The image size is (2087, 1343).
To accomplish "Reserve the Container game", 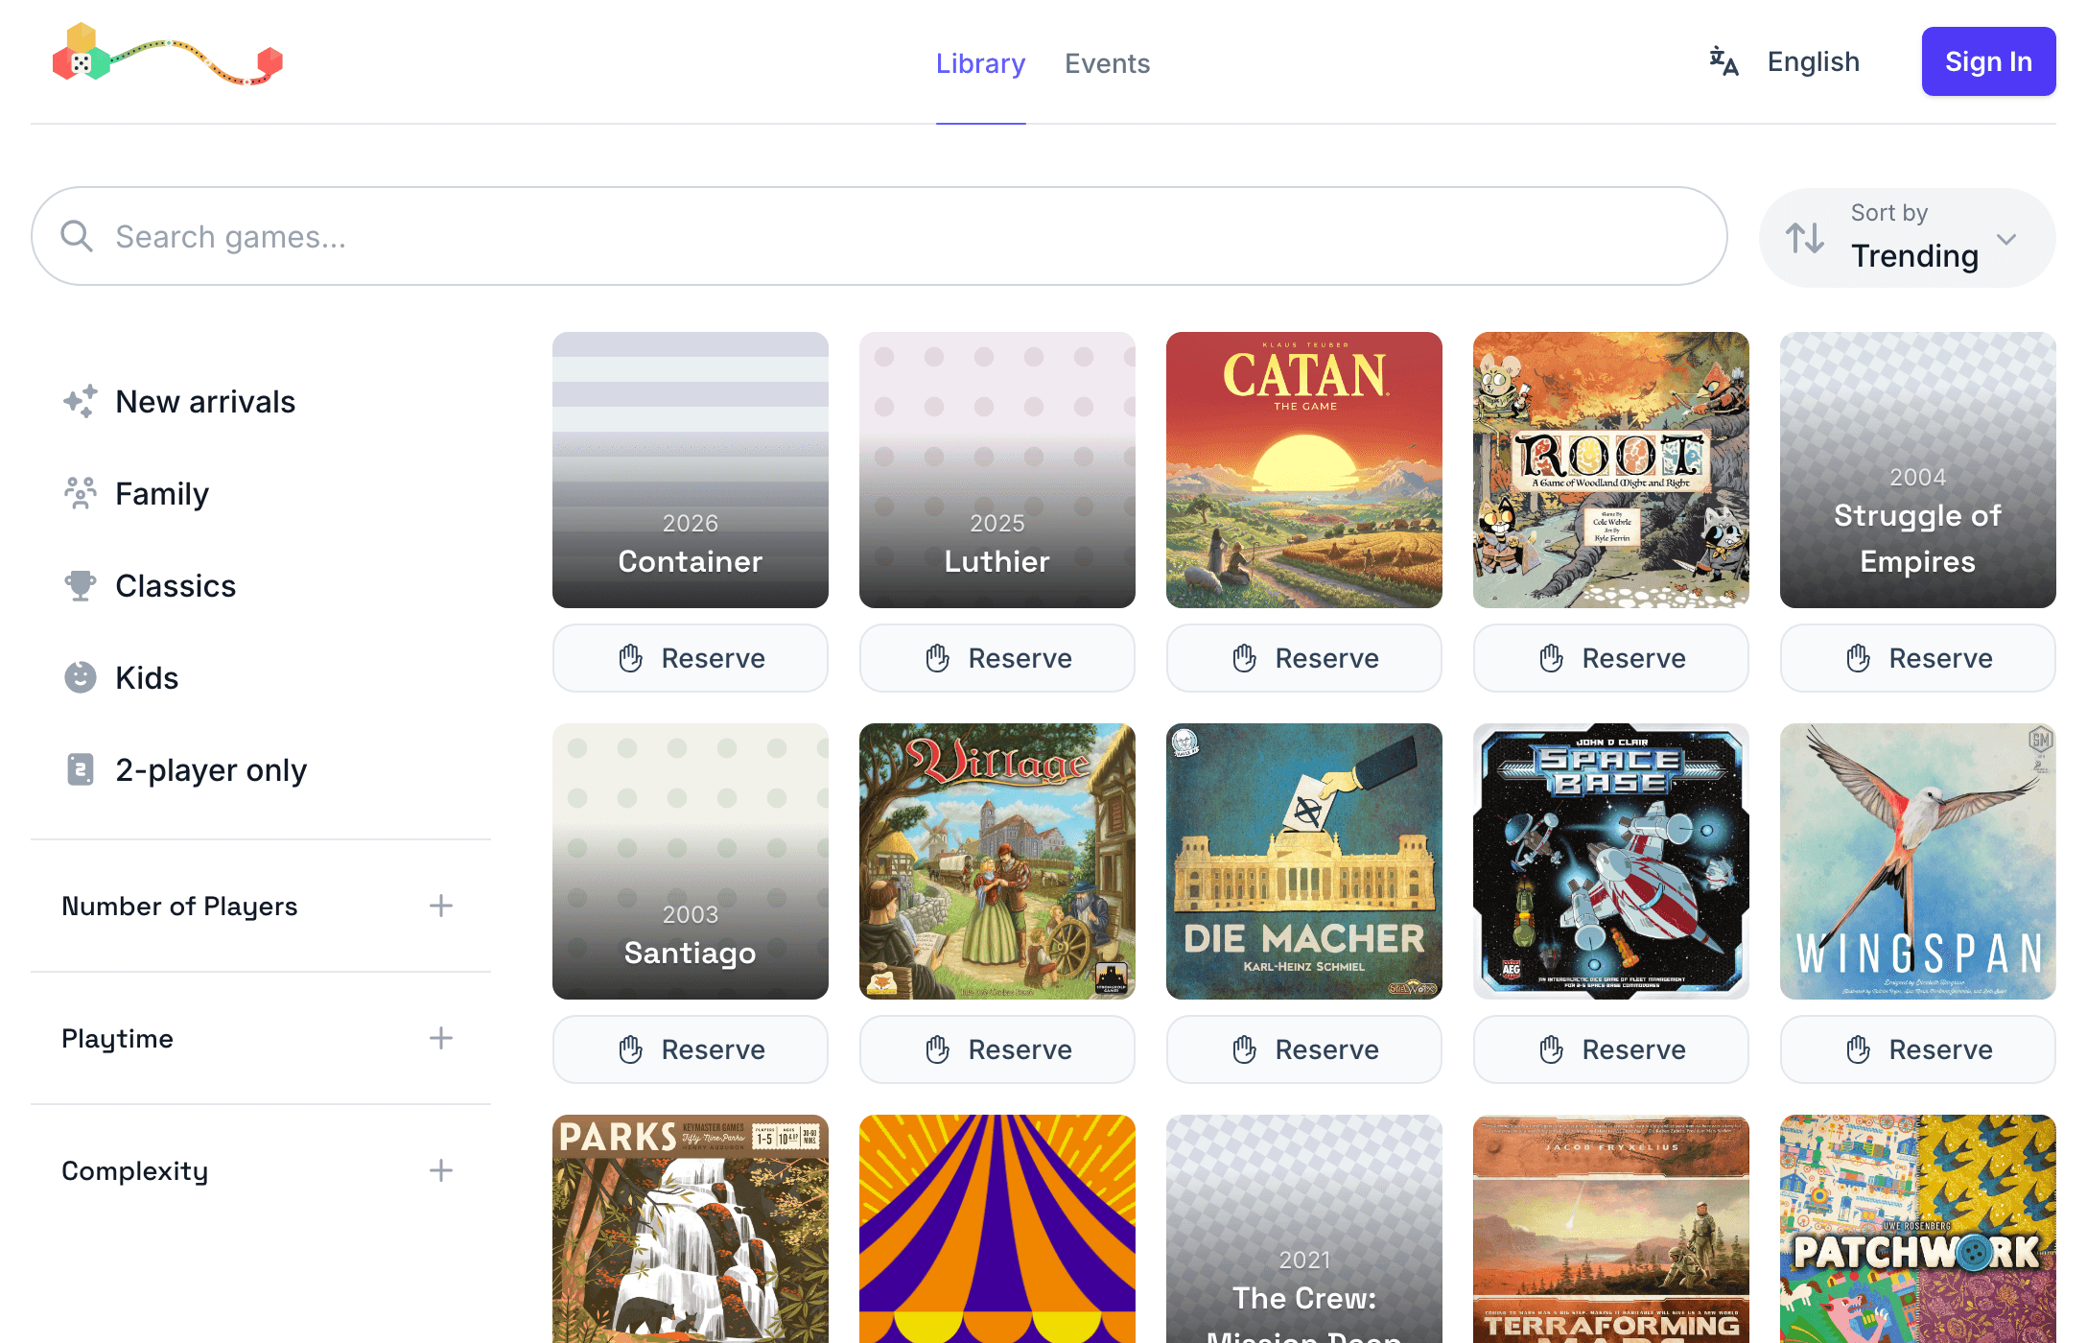I will point(691,658).
